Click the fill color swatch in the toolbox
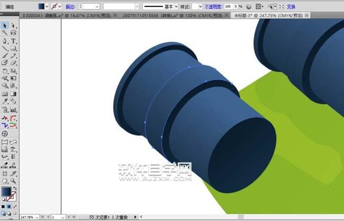 pos(6,192)
